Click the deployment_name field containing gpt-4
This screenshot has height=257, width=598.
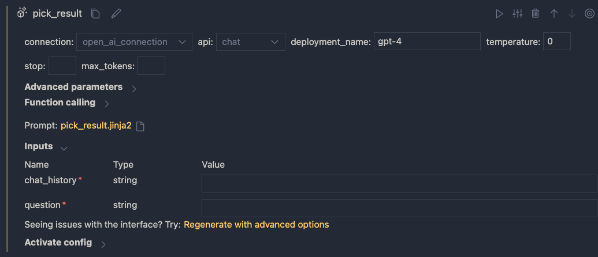click(426, 41)
